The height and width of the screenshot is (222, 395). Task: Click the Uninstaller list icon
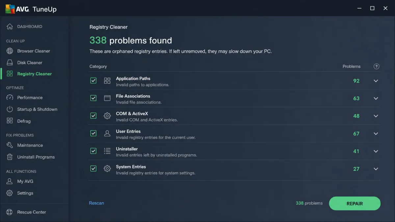[107, 151]
